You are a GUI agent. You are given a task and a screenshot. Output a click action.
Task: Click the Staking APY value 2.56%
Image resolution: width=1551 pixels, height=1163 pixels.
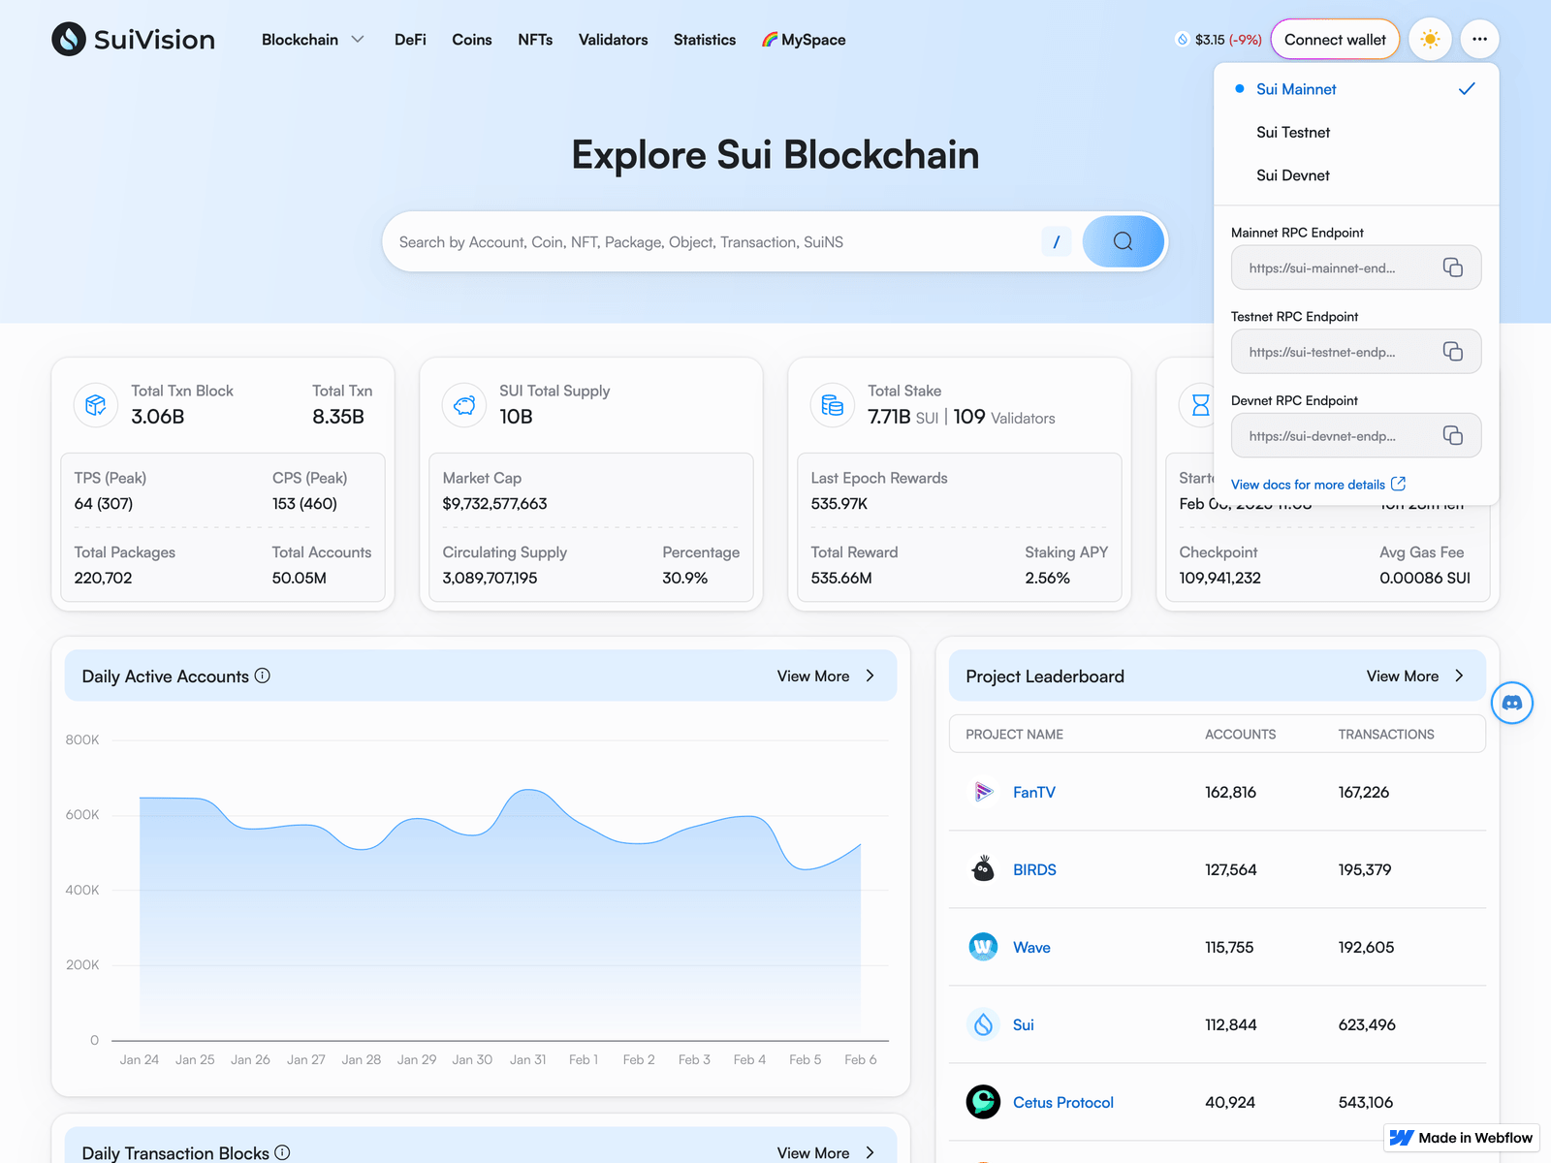(x=1047, y=578)
